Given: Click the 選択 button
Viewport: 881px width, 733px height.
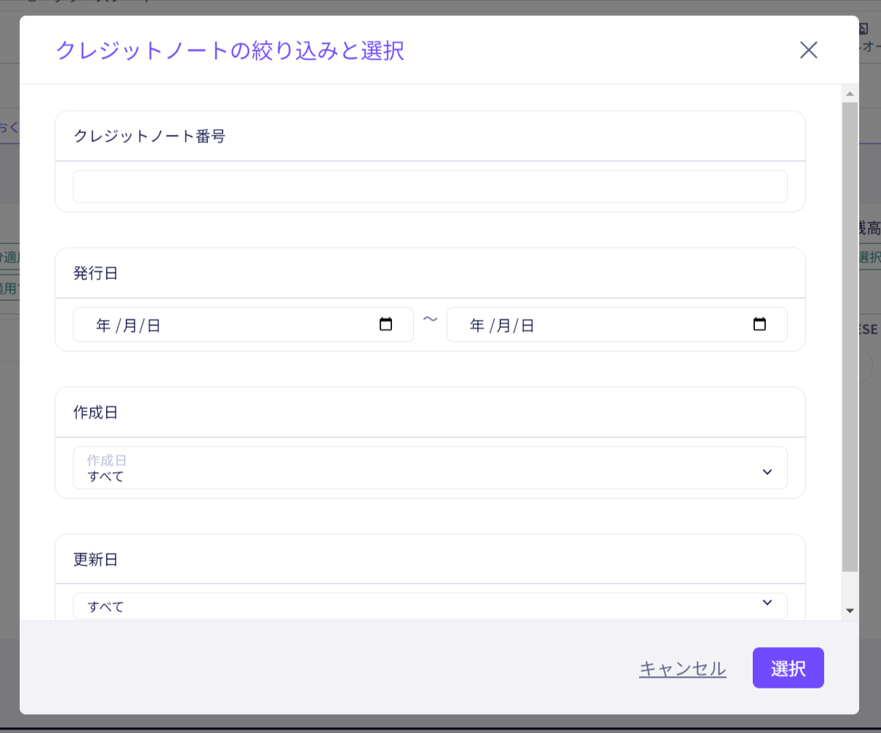Looking at the screenshot, I should 788,668.
